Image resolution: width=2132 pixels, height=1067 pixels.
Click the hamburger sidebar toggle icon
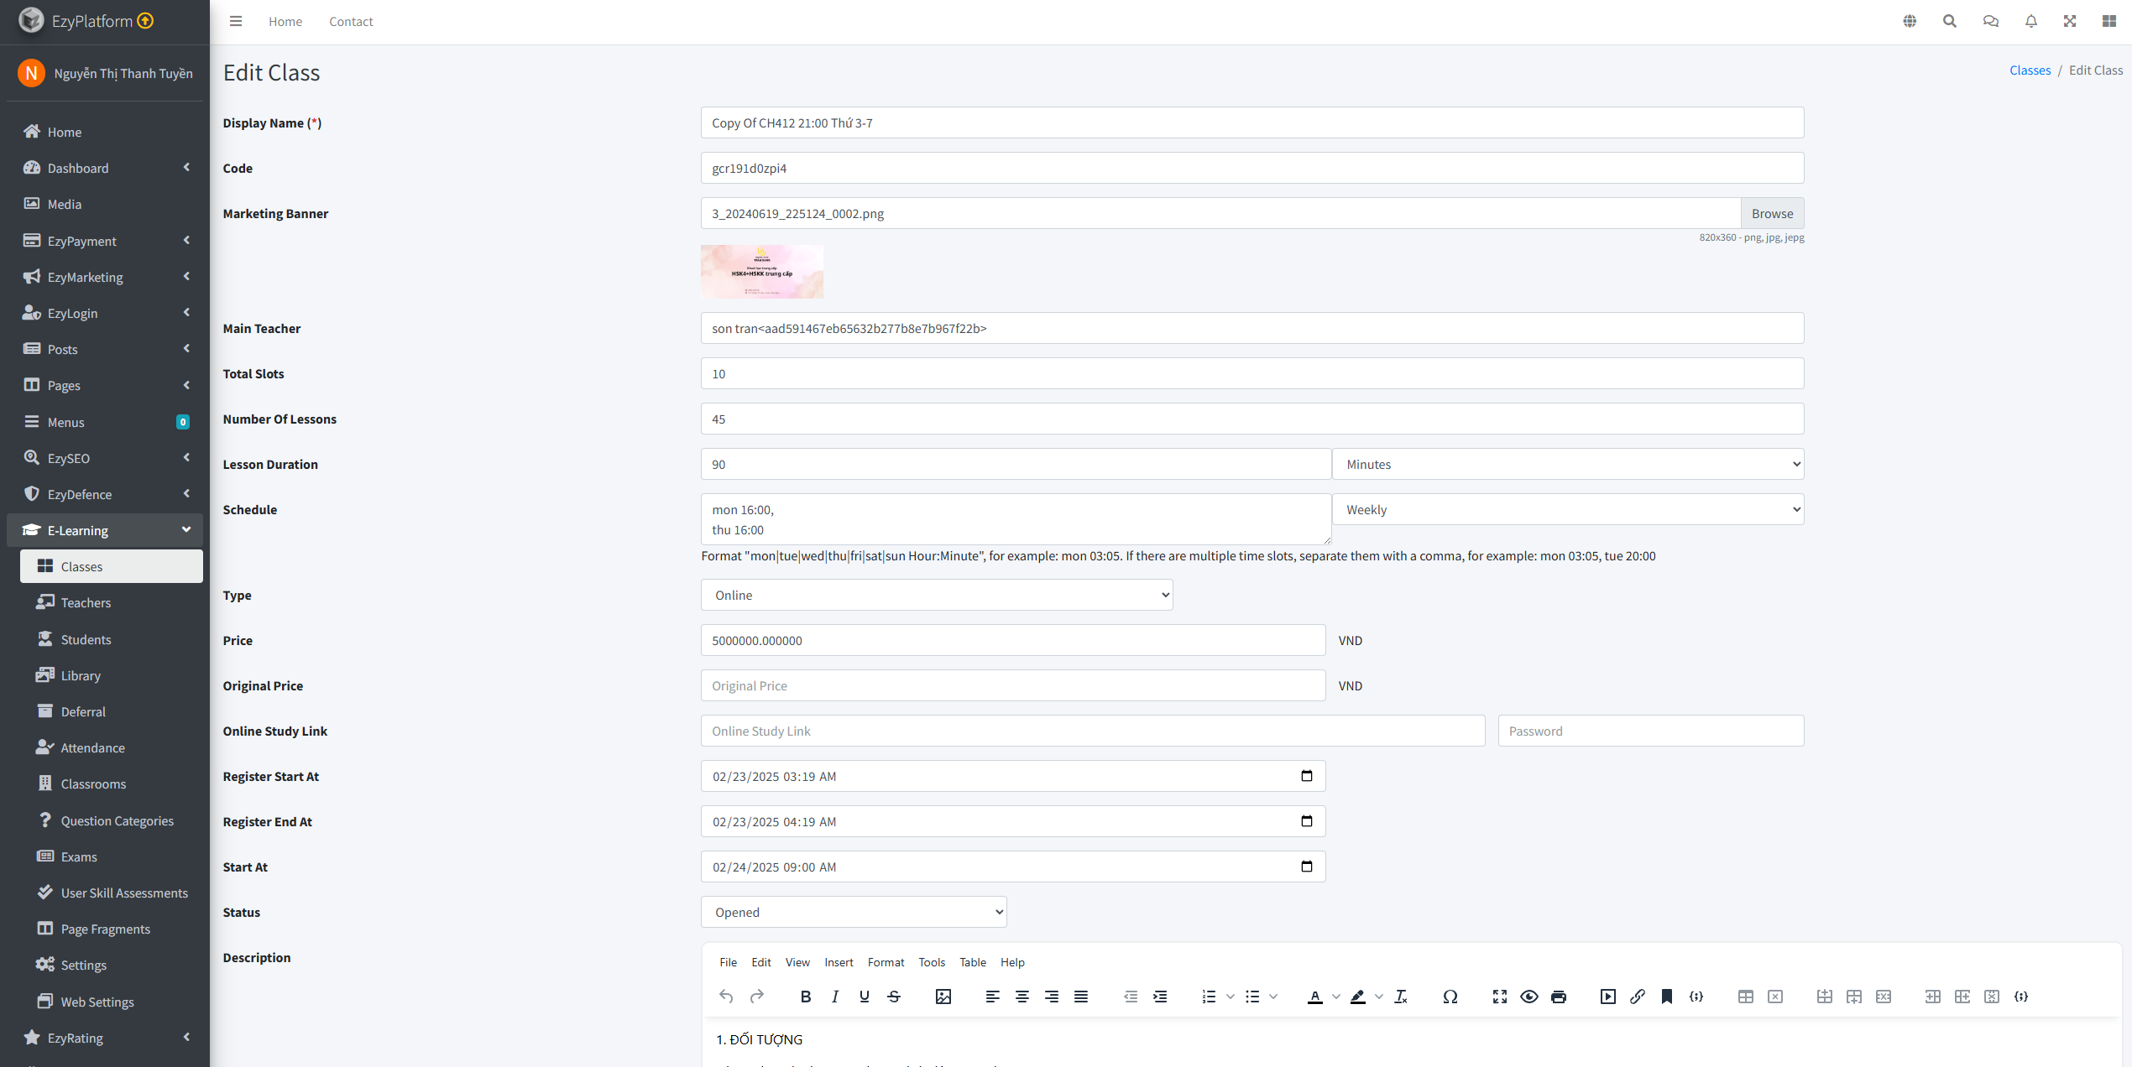coord(236,22)
